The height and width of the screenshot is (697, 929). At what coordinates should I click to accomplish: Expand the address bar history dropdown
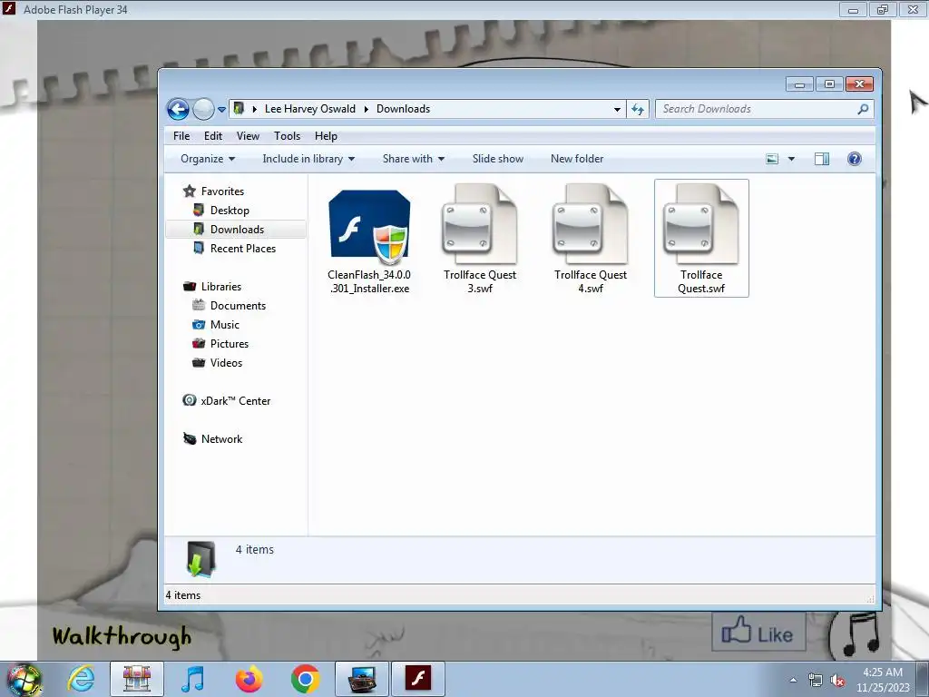[x=617, y=109]
